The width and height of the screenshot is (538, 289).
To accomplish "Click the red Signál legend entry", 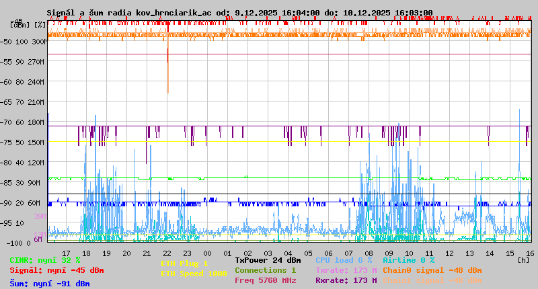I will (x=56, y=270).
